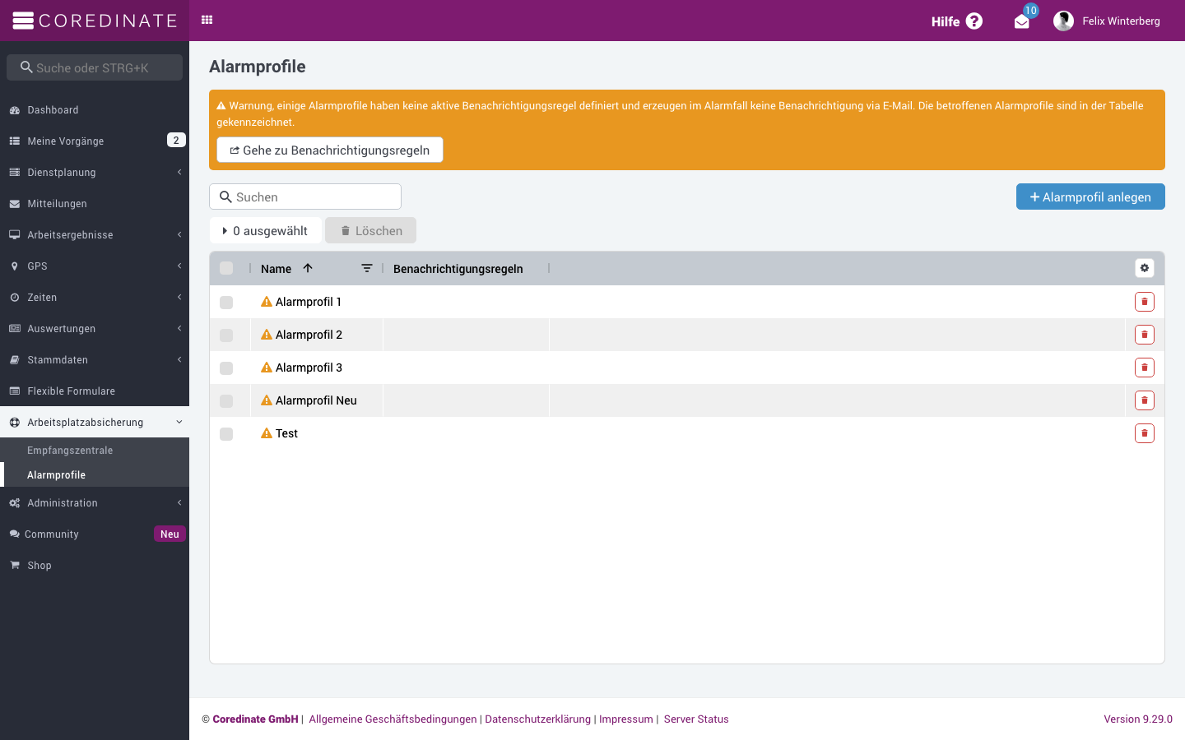The height and width of the screenshot is (740, 1185).
Task: Open table column settings gear icon
Action: (x=1145, y=268)
